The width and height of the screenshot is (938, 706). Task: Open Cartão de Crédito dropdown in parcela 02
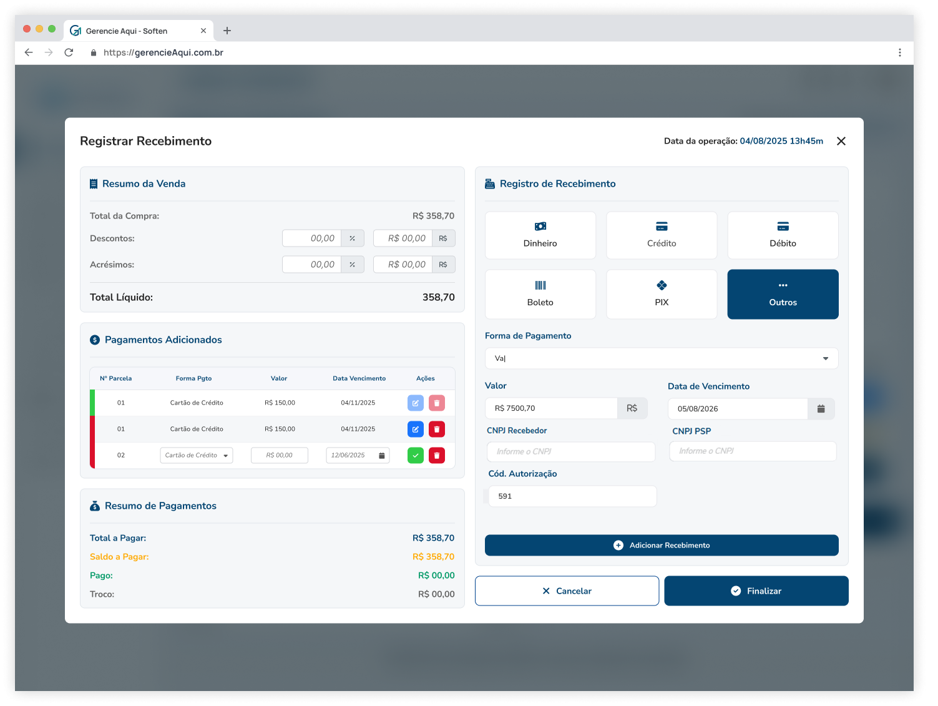[x=197, y=456]
